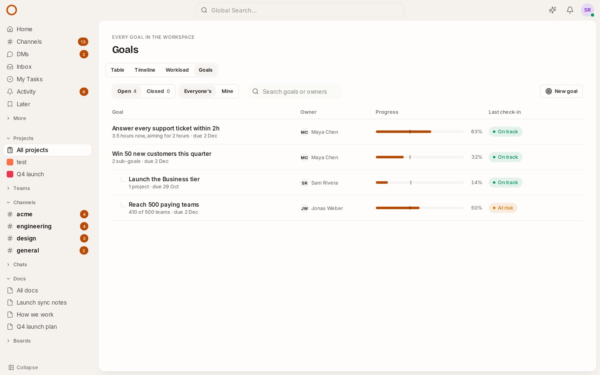Go to Home in the sidebar
Screen dimensions: 600x375
pos(47,29)
